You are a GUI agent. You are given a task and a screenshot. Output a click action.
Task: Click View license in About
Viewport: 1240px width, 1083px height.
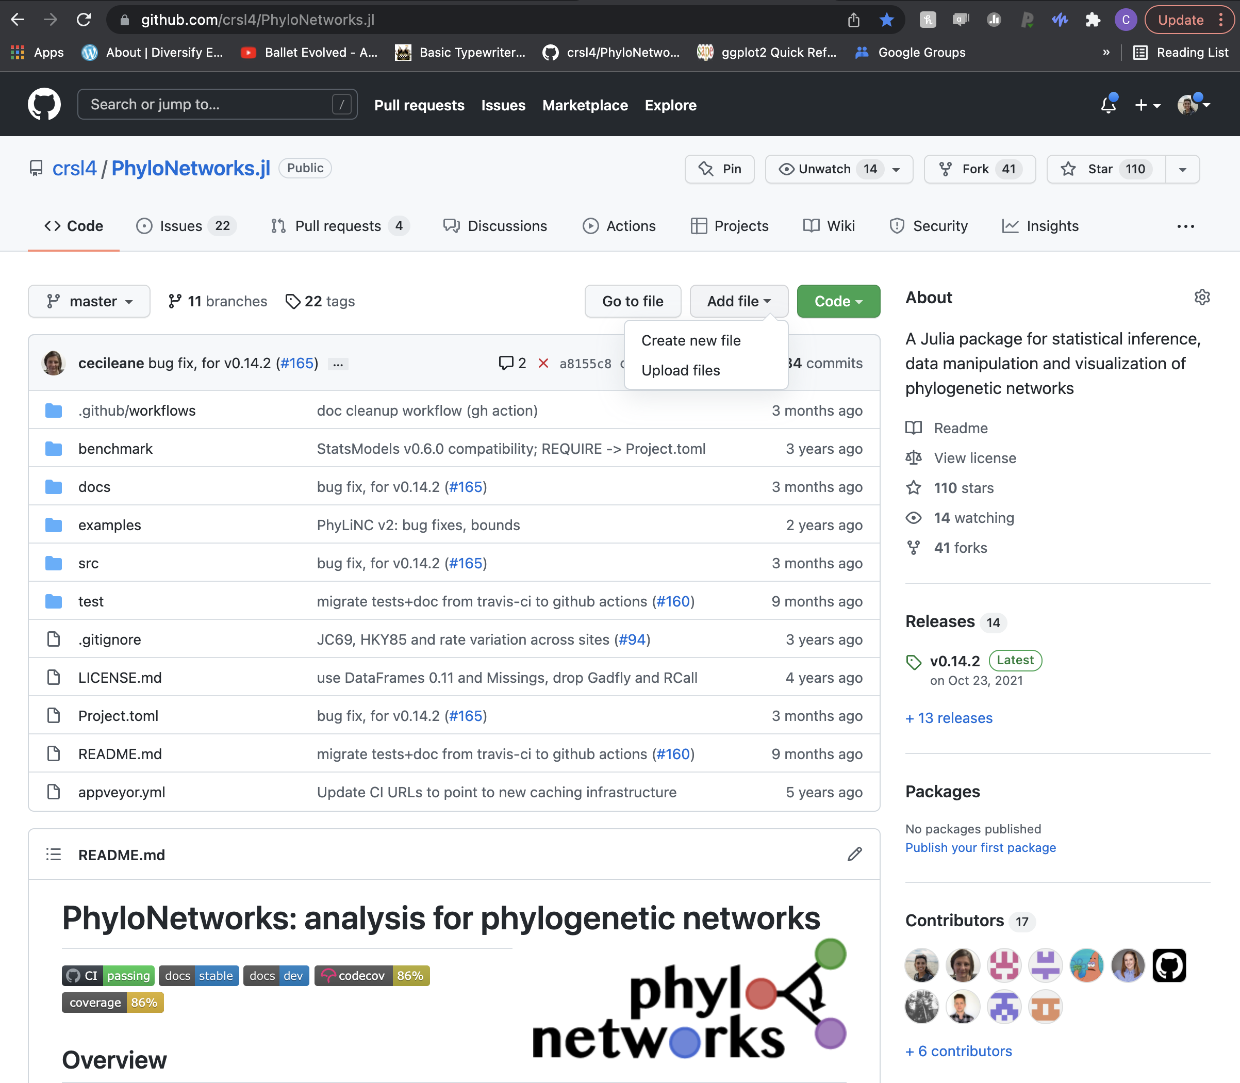pos(961,457)
